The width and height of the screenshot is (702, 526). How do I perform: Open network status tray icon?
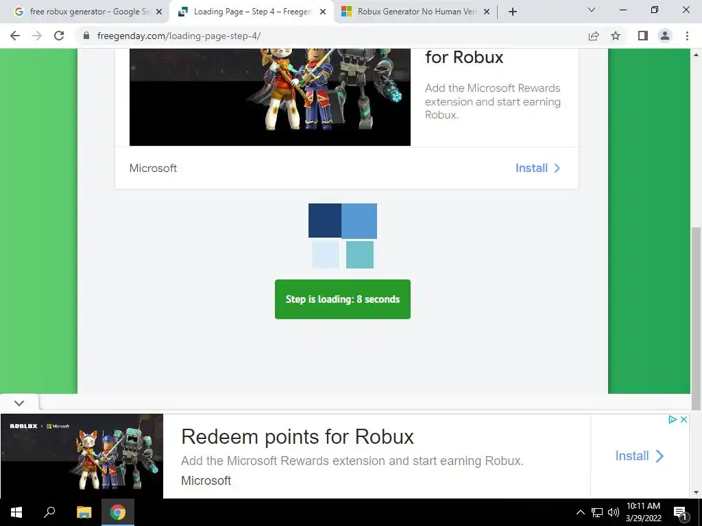(x=597, y=512)
